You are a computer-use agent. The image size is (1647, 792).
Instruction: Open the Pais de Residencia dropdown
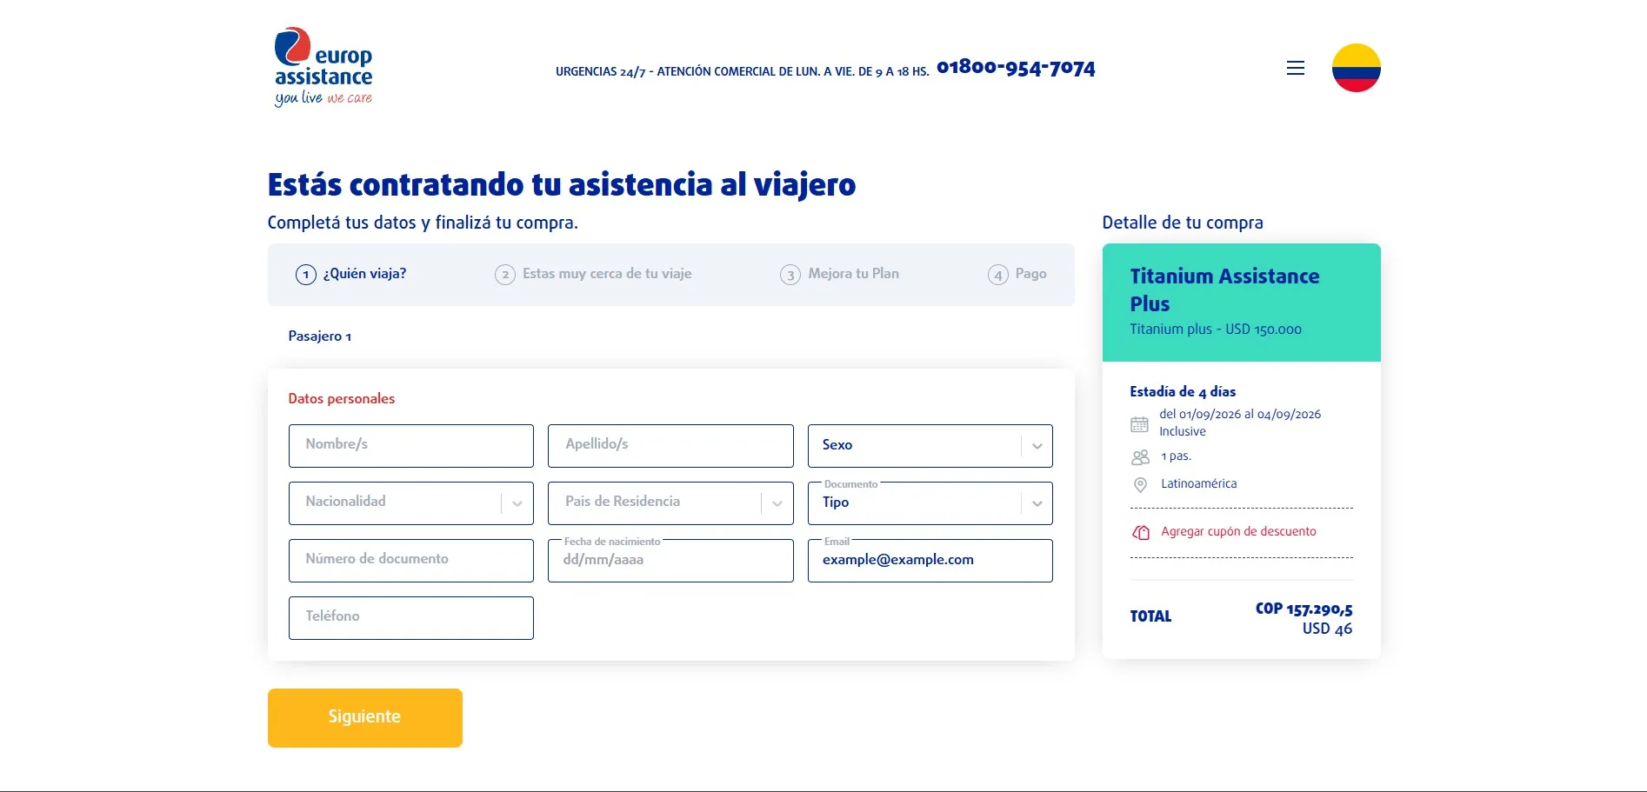click(x=670, y=503)
